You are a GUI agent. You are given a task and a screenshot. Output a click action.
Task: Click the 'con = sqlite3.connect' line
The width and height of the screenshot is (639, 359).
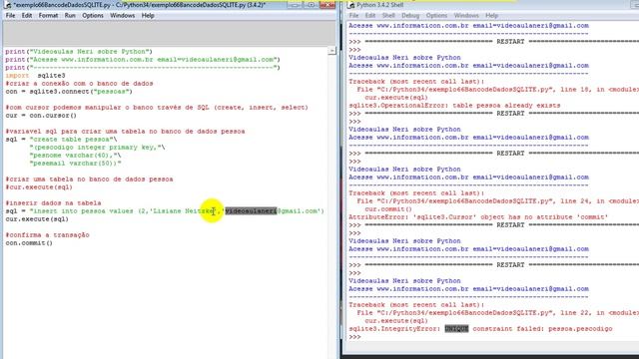pyautogui.click(x=69, y=92)
